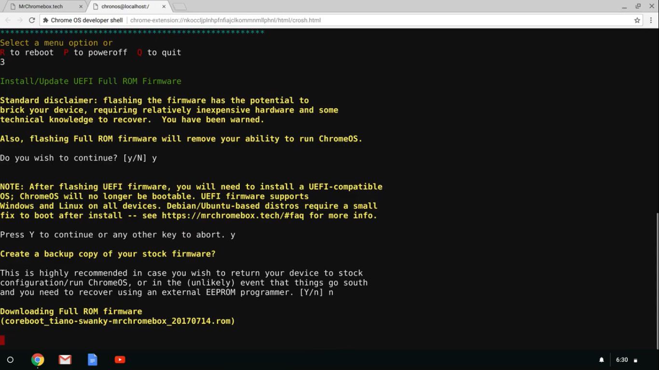Click the battery icon in the tray
Viewport: 659px width, 370px height.
click(636, 360)
